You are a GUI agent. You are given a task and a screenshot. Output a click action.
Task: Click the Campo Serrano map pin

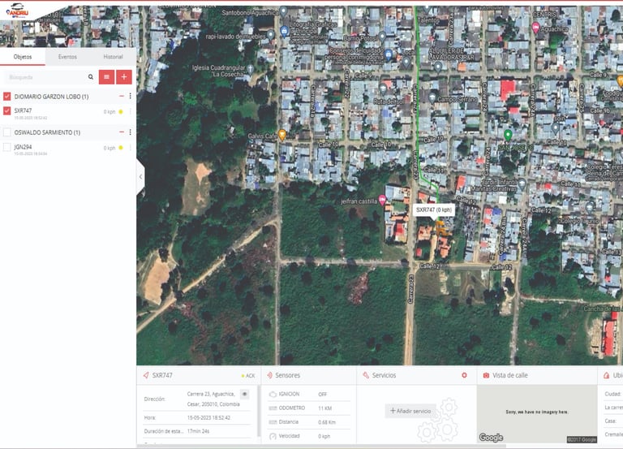(432, 97)
